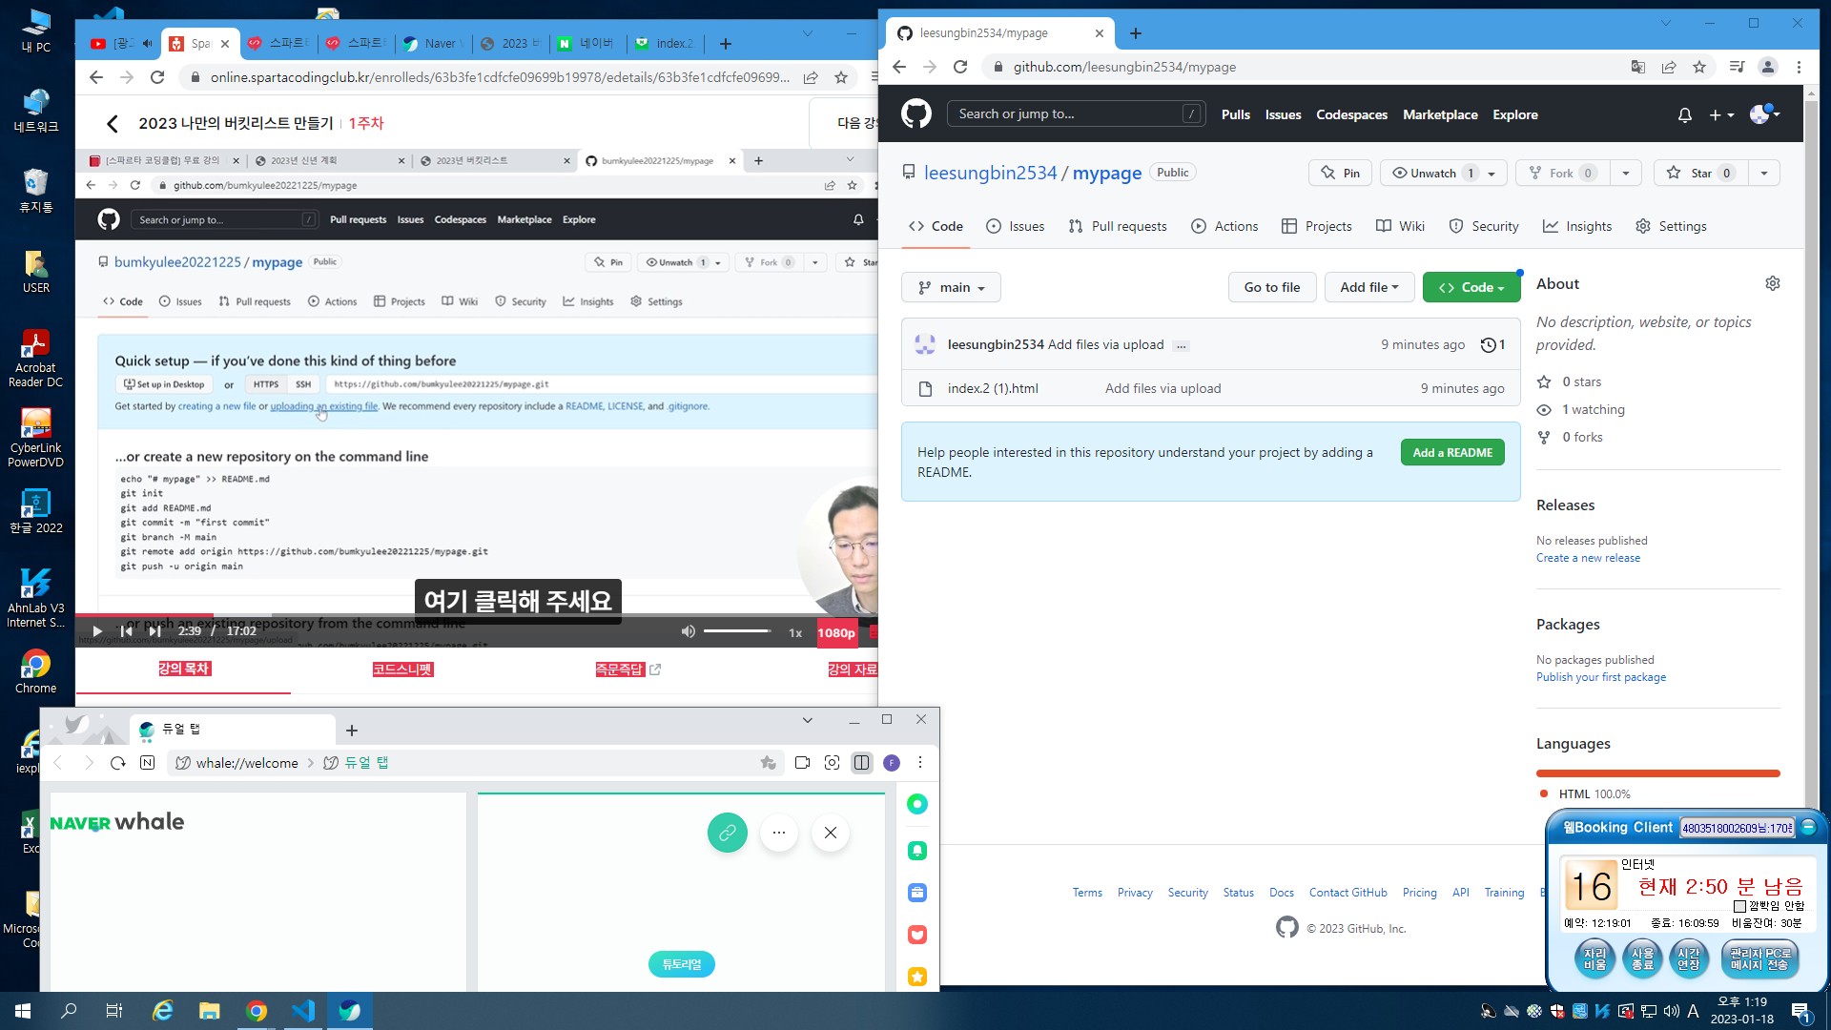Viewport: 1831px width, 1030px height.
Task: Click the GitHub logo in right window
Action: (x=915, y=114)
